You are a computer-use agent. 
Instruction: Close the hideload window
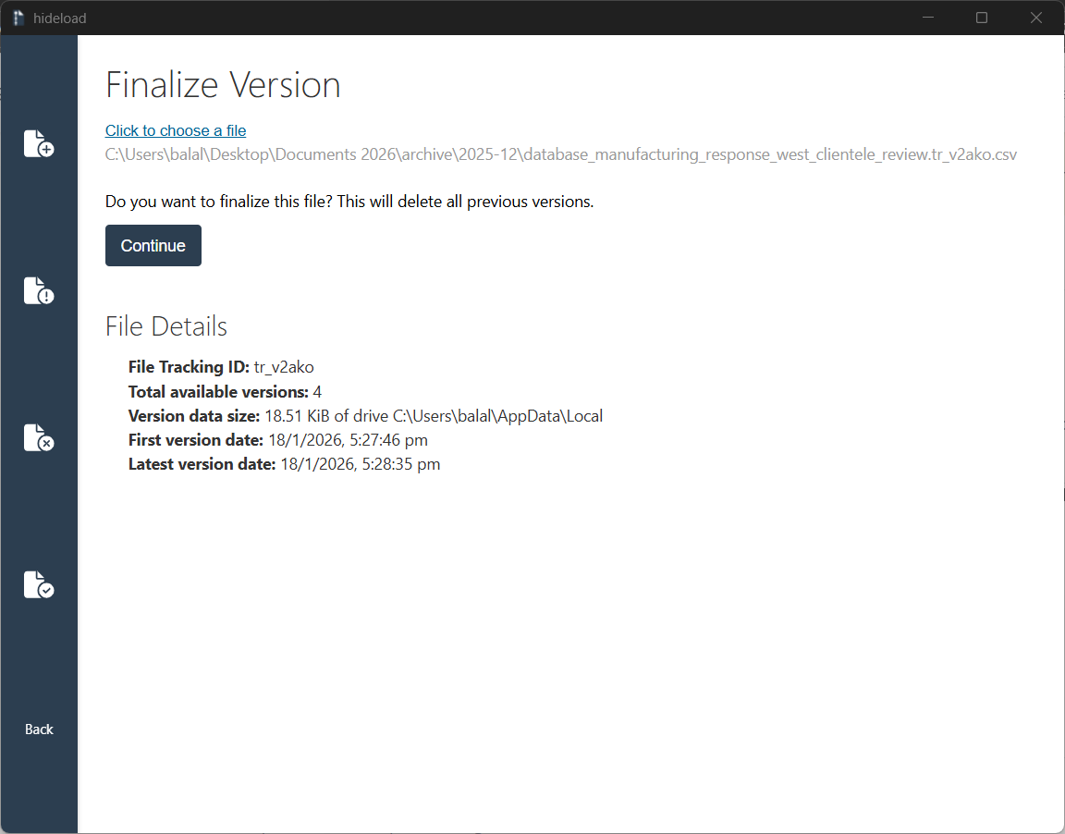pyautogui.click(x=1036, y=18)
